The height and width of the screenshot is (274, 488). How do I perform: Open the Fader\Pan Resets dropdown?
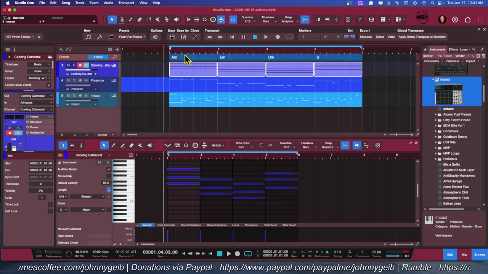pos(132,37)
